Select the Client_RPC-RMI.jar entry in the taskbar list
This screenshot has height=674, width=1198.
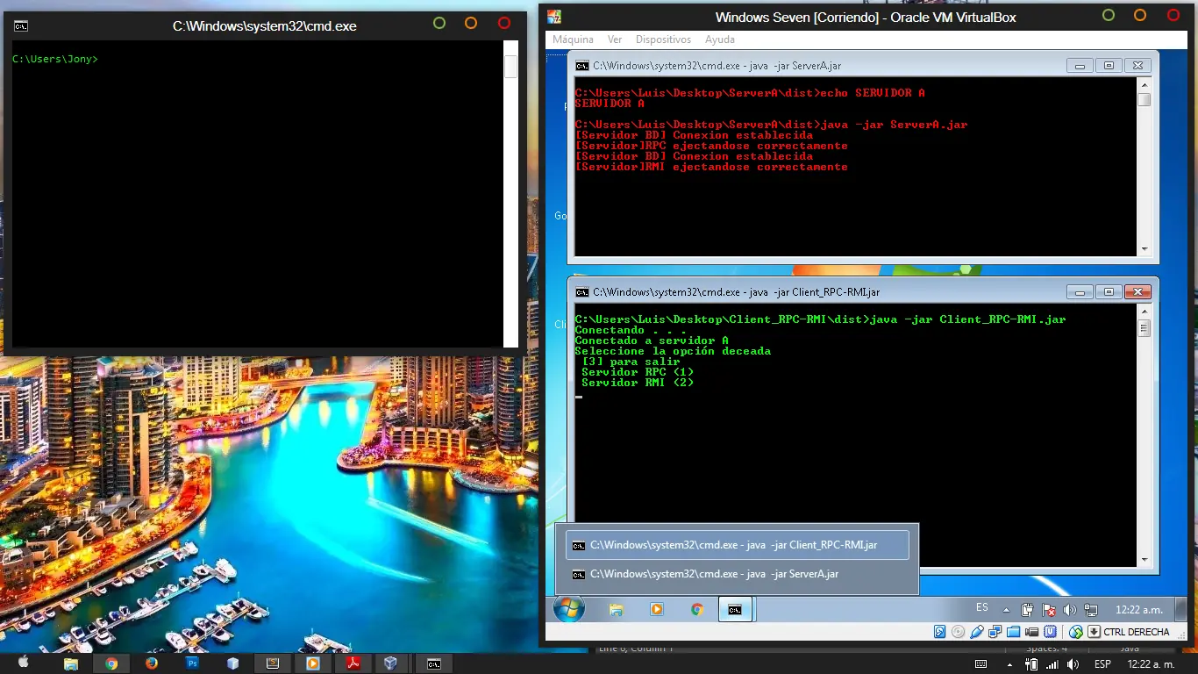737,545
